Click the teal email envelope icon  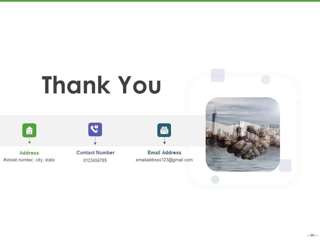pyautogui.click(x=164, y=130)
